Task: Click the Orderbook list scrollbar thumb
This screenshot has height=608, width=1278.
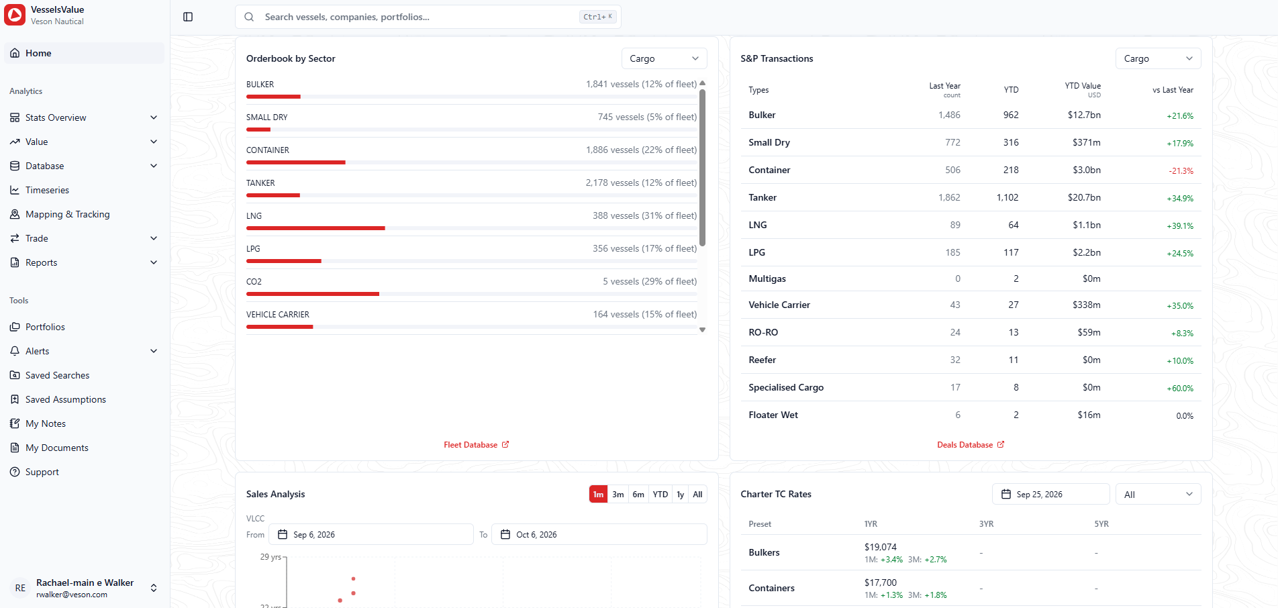Action: point(702,168)
